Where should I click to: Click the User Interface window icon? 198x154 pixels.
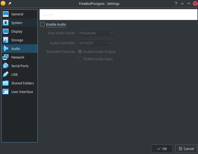pyautogui.click(x=6, y=92)
